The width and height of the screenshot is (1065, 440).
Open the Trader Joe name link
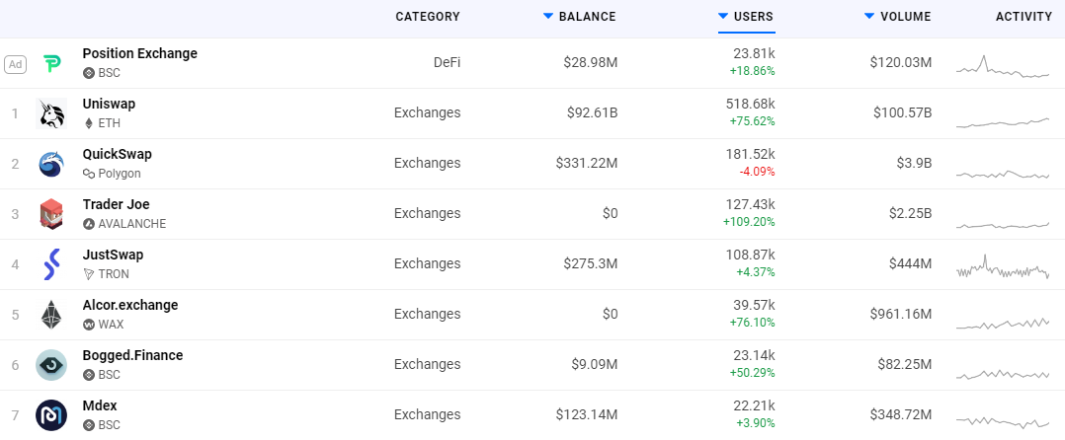click(x=116, y=204)
